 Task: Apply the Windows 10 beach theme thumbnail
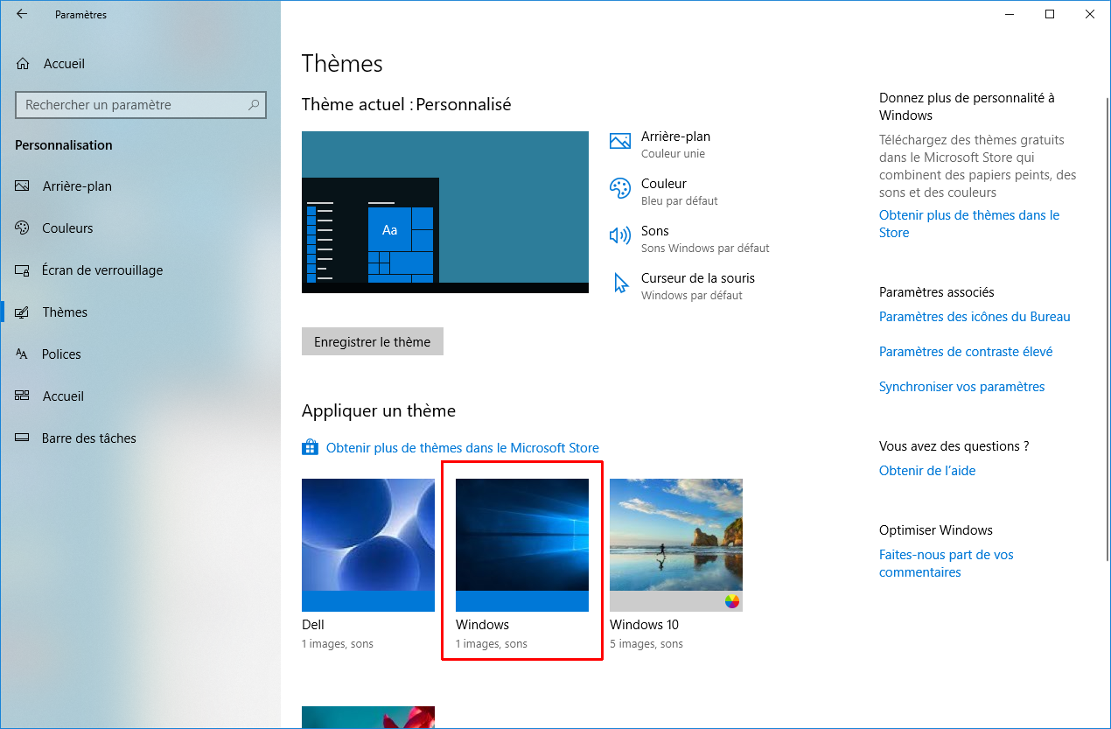[676, 545]
